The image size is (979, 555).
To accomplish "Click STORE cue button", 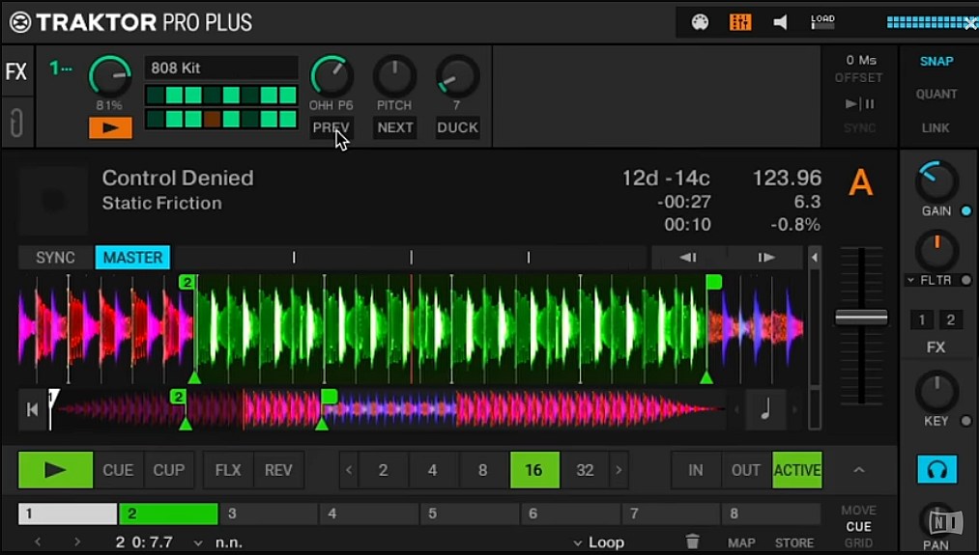I will [x=794, y=542].
